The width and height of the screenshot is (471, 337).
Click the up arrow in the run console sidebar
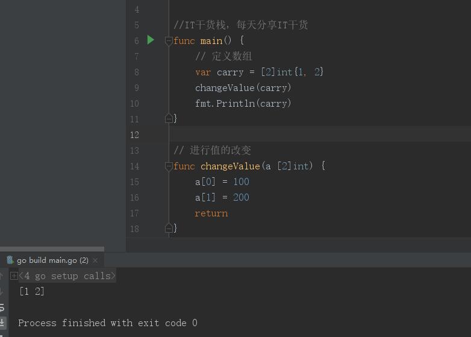click(x=2, y=276)
